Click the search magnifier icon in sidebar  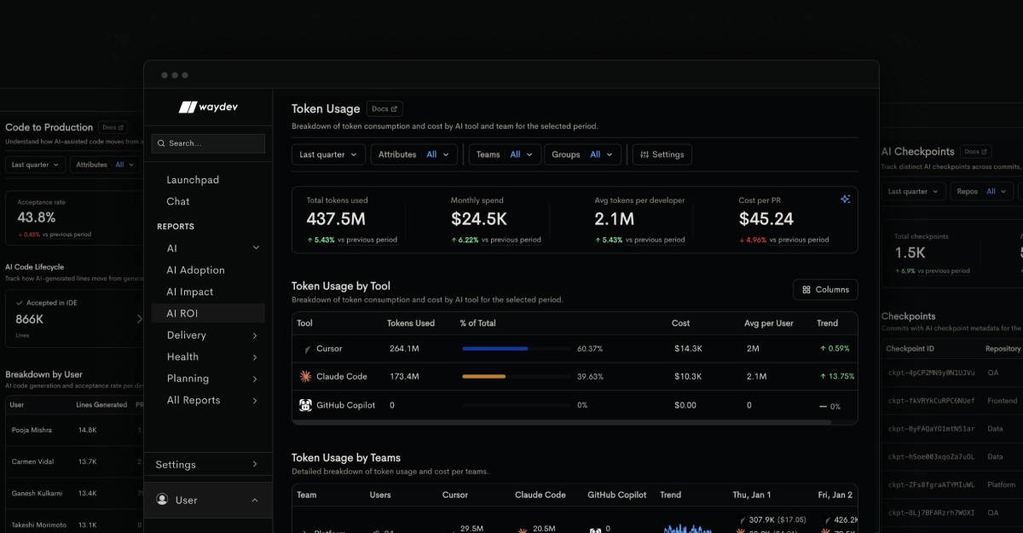(x=161, y=143)
